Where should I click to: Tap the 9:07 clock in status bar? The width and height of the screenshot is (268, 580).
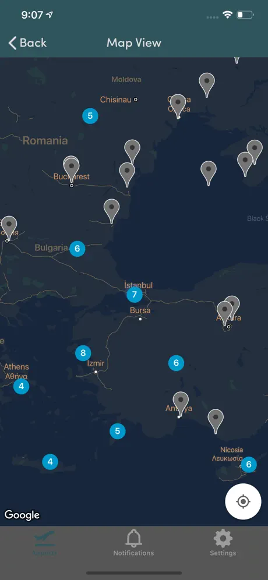[32, 15]
